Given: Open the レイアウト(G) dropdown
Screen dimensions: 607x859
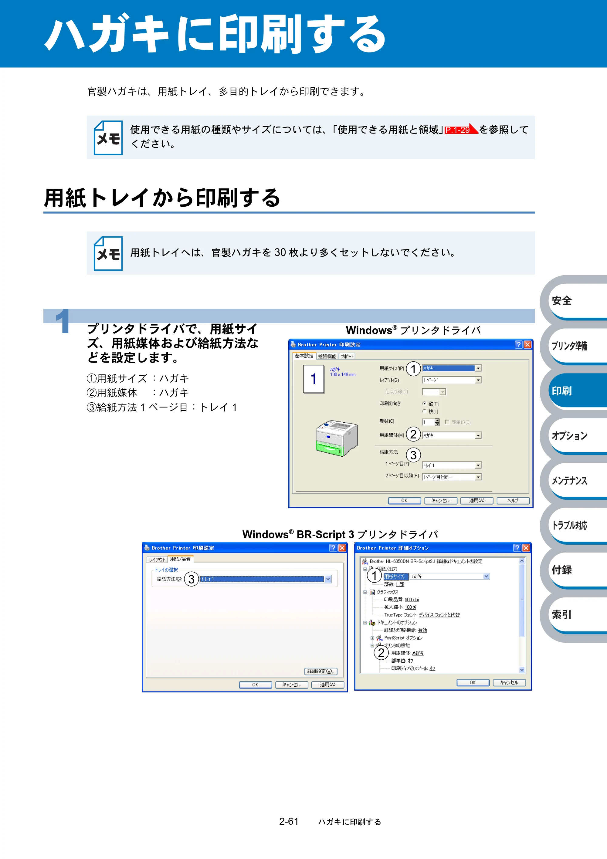Looking at the screenshot, I should coord(452,380).
